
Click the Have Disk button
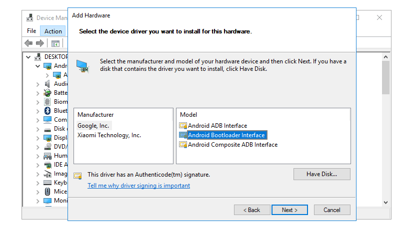(x=322, y=174)
